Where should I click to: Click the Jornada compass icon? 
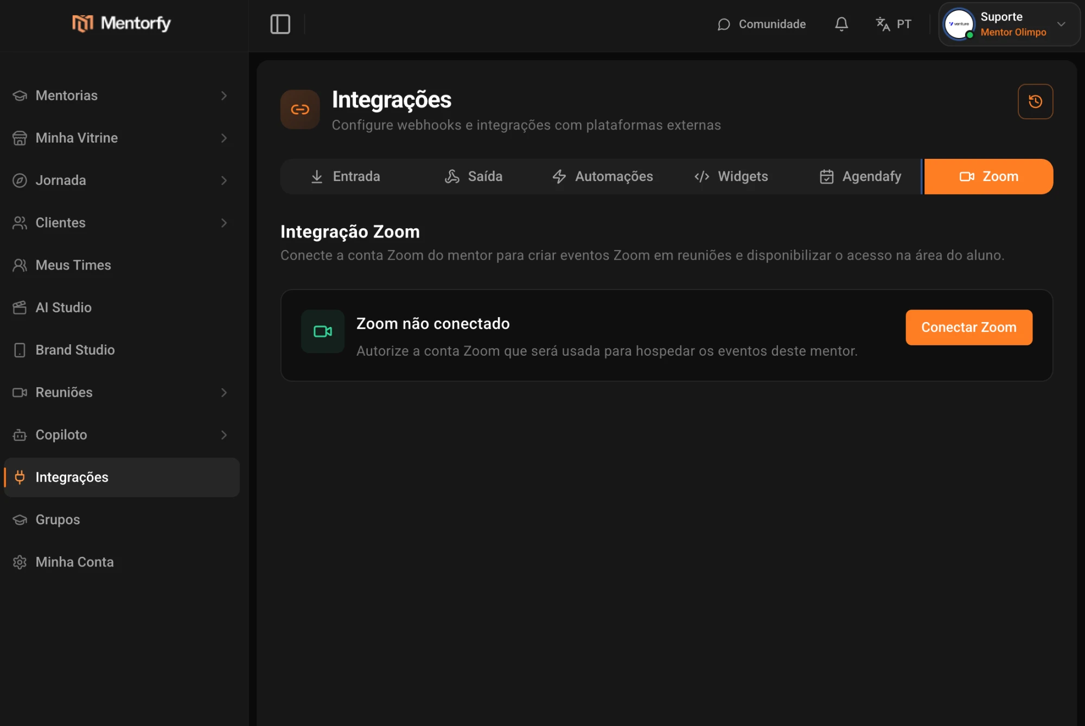coord(20,181)
